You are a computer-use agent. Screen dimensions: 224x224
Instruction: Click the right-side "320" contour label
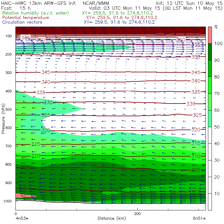click(196, 130)
